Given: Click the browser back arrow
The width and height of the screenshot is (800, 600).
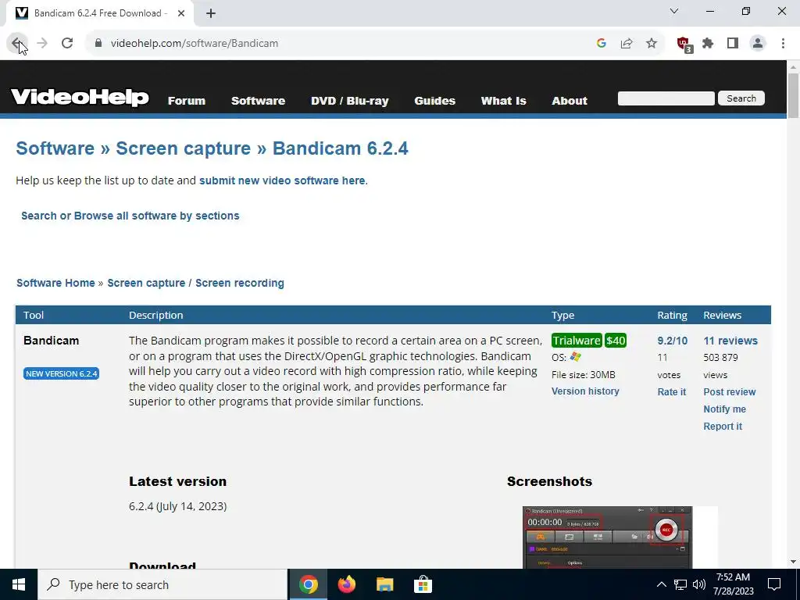Looking at the screenshot, I should pos(16,44).
